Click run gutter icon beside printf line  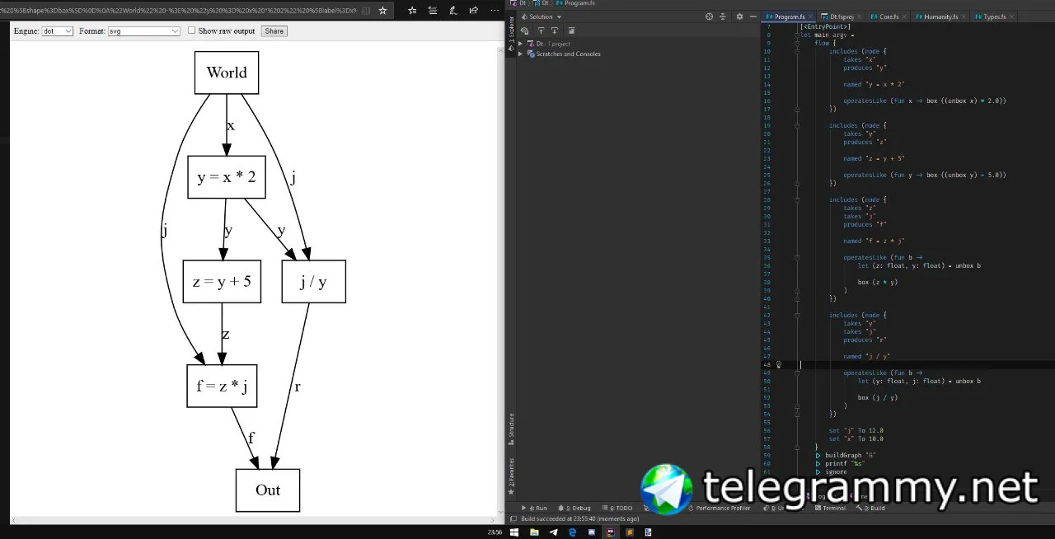coord(818,463)
